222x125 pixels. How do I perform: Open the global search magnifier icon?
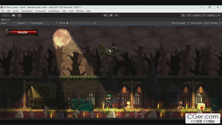[x=189, y=15]
